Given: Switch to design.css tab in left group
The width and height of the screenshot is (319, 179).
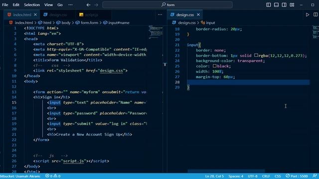Looking at the screenshot, I should (58, 14).
